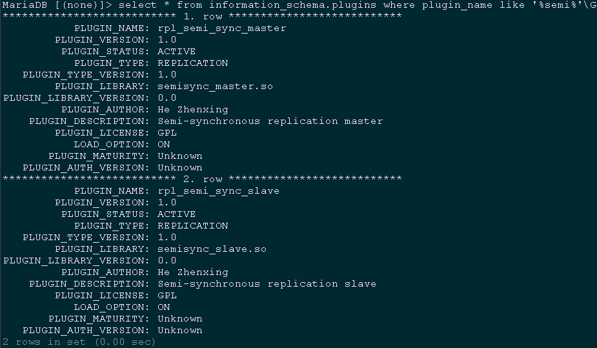The height and width of the screenshot is (348, 597).
Task: Click the semisync_slave.so library value
Action: pos(212,249)
